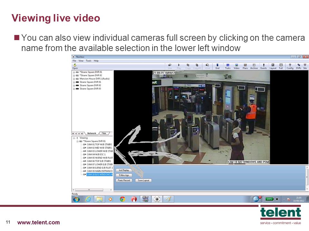Select Sloane Square DVR 03 entry
Screen dimensions: 309x231
(90, 89)
